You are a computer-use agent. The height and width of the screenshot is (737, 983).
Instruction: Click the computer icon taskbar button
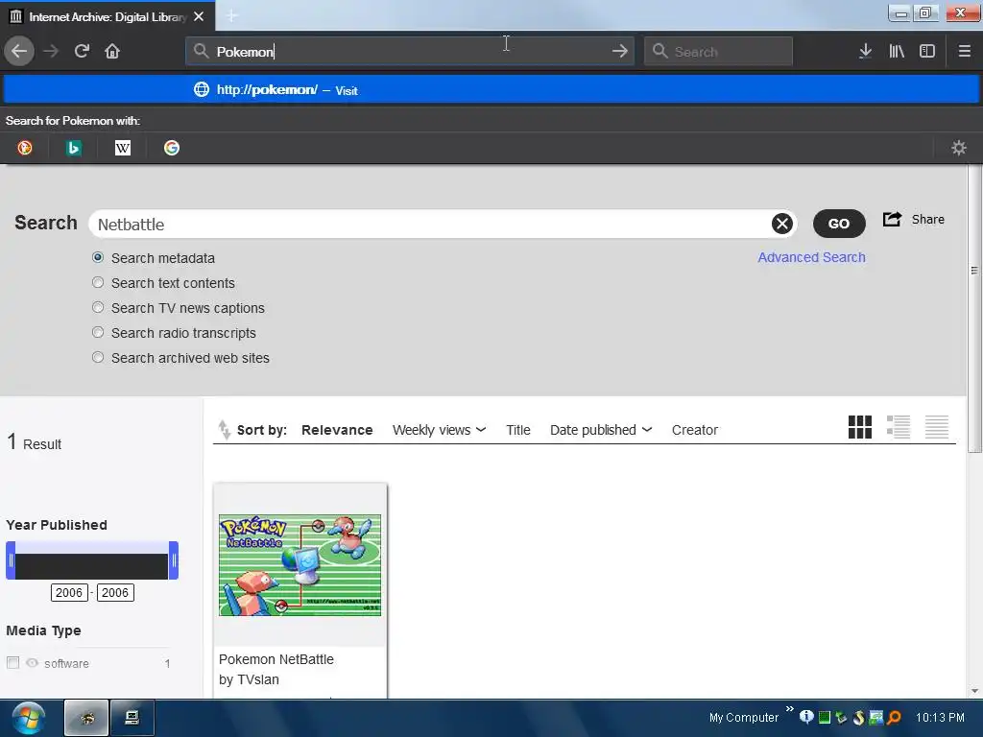(x=132, y=718)
